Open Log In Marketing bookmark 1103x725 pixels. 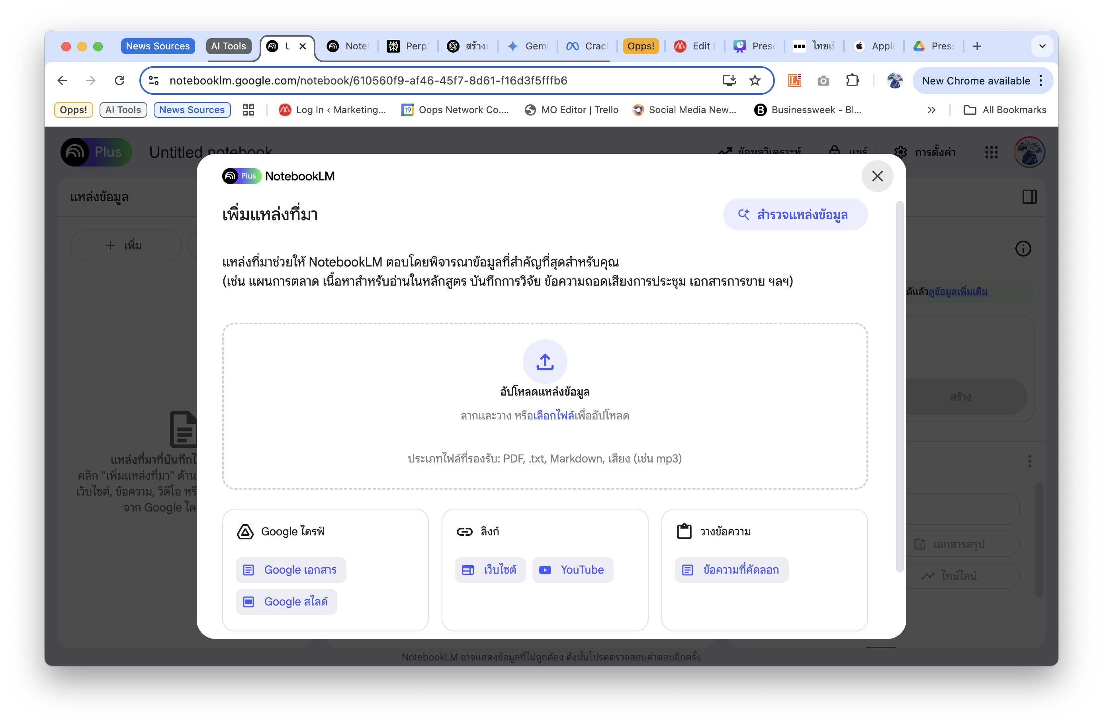(x=332, y=110)
